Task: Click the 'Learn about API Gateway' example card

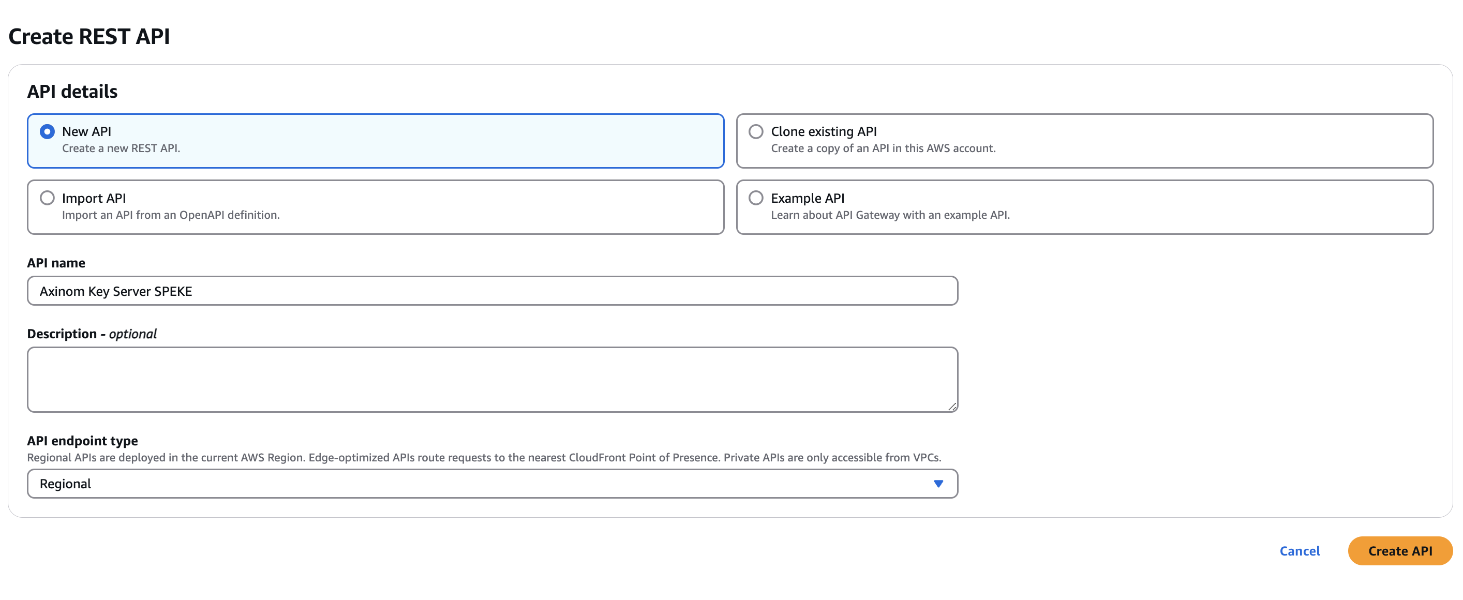Action: (890, 215)
